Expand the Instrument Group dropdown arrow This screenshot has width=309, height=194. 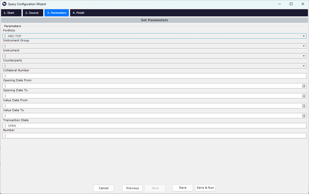point(304,46)
